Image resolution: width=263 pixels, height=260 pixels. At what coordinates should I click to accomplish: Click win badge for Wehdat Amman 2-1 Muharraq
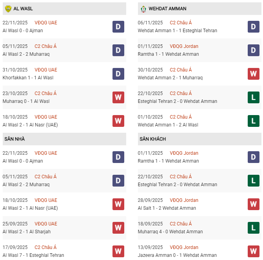pyautogui.click(x=253, y=74)
